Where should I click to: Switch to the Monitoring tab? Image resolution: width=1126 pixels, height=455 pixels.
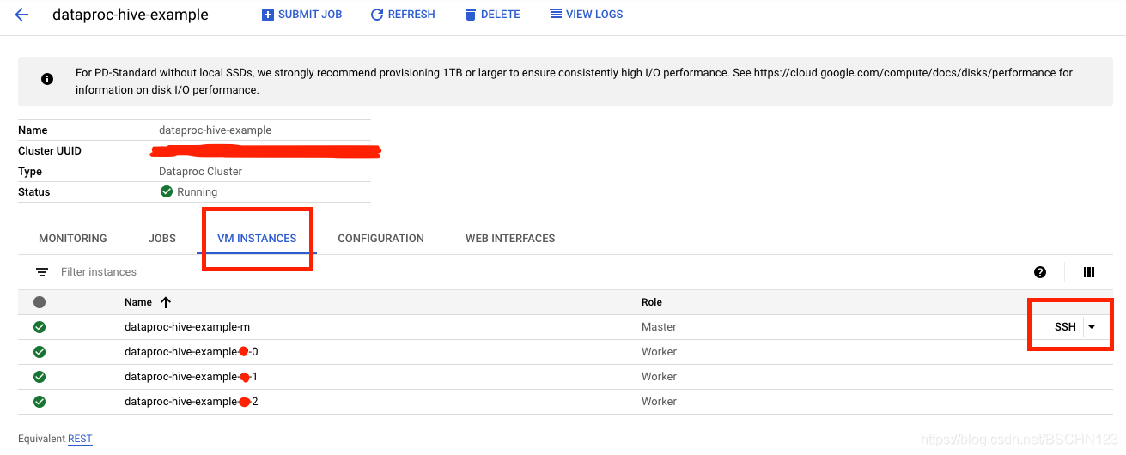(x=73, y=239)
